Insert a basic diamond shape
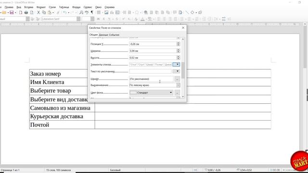Viewport: 308px width, 173px height. [x=192, y=12]
